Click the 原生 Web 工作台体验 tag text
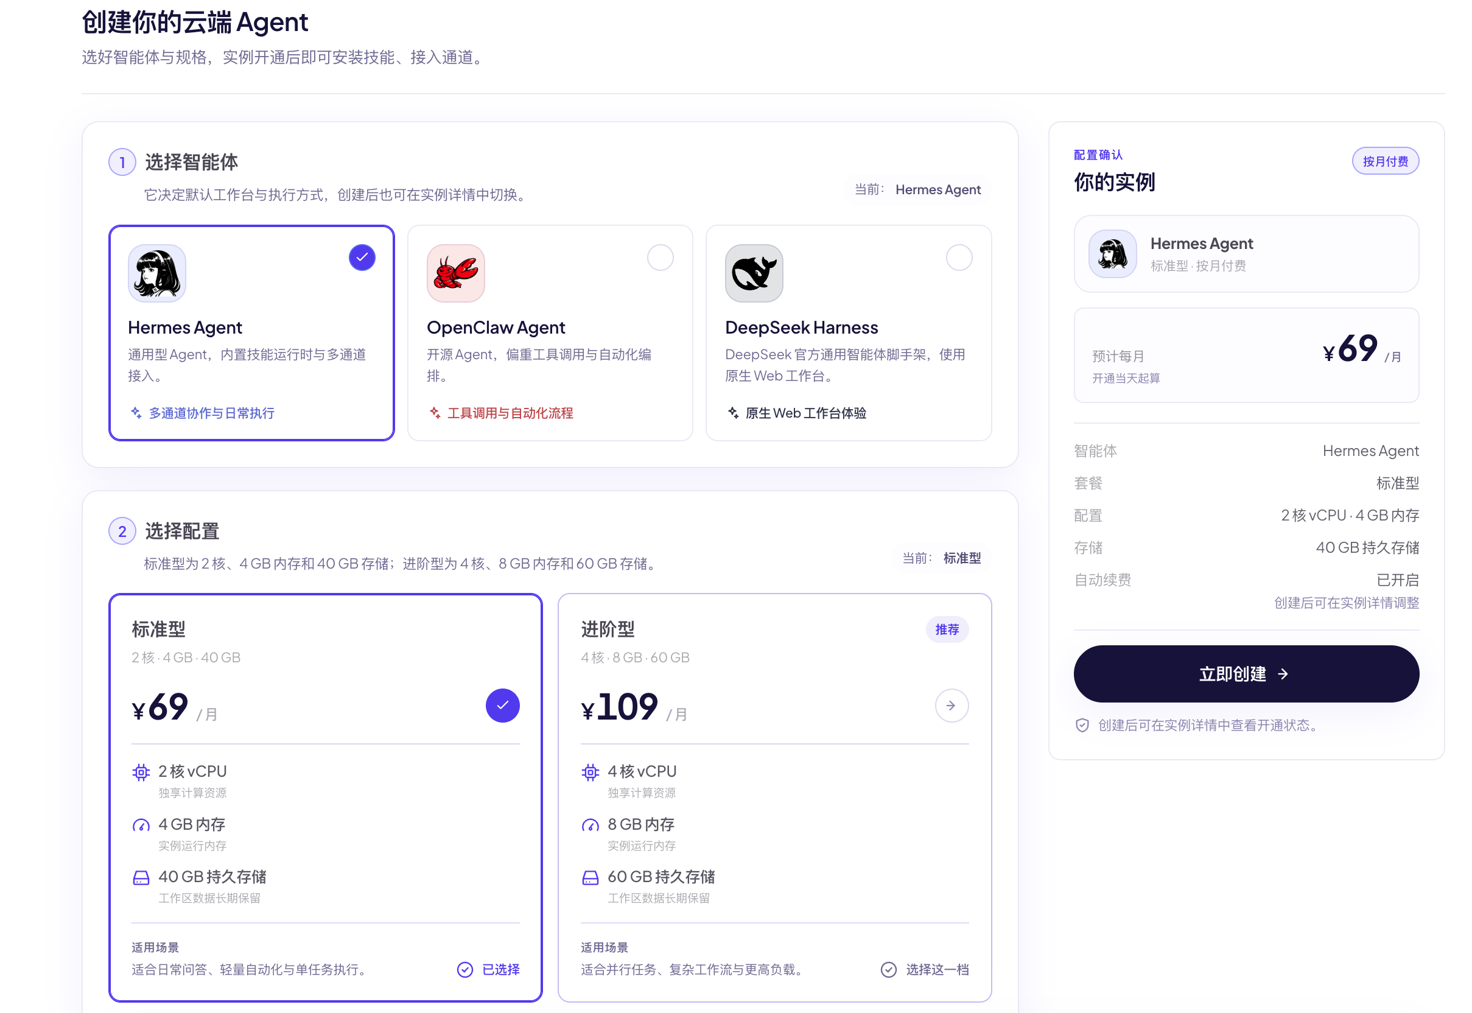The image size is (1472, 1013). pos(805,413)
